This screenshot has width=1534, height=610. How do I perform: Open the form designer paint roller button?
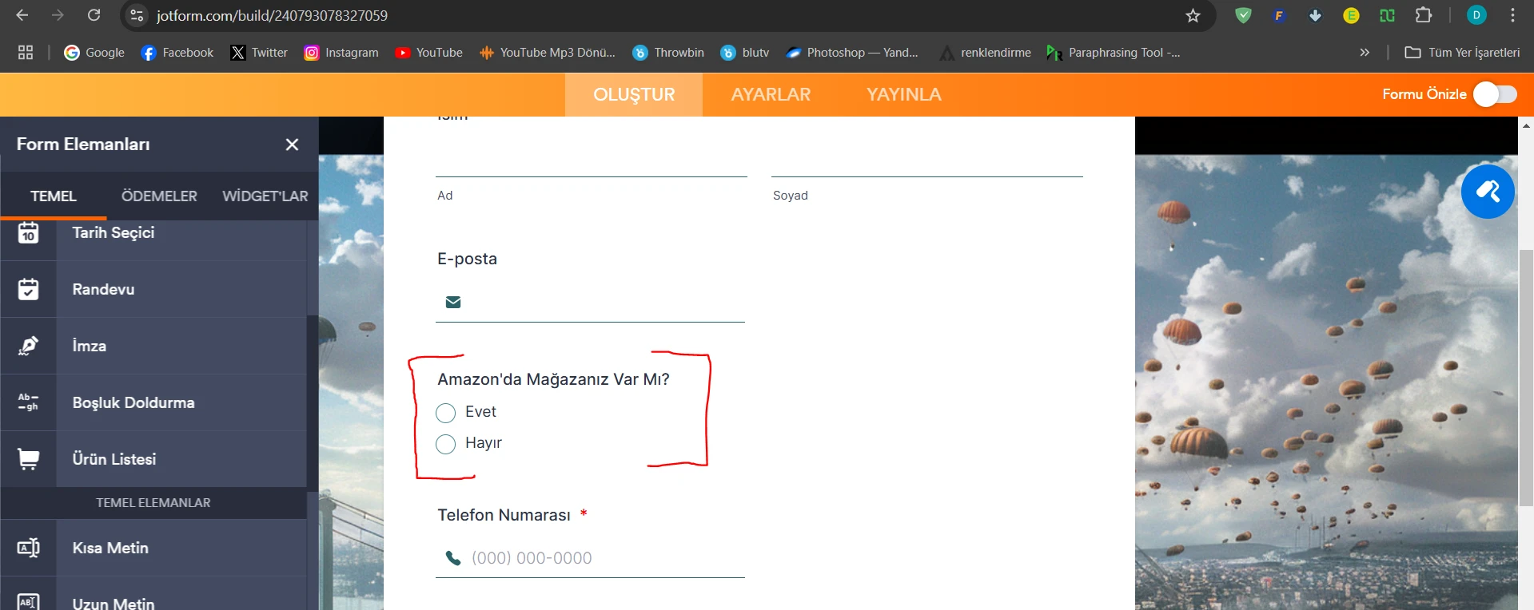1488,192
